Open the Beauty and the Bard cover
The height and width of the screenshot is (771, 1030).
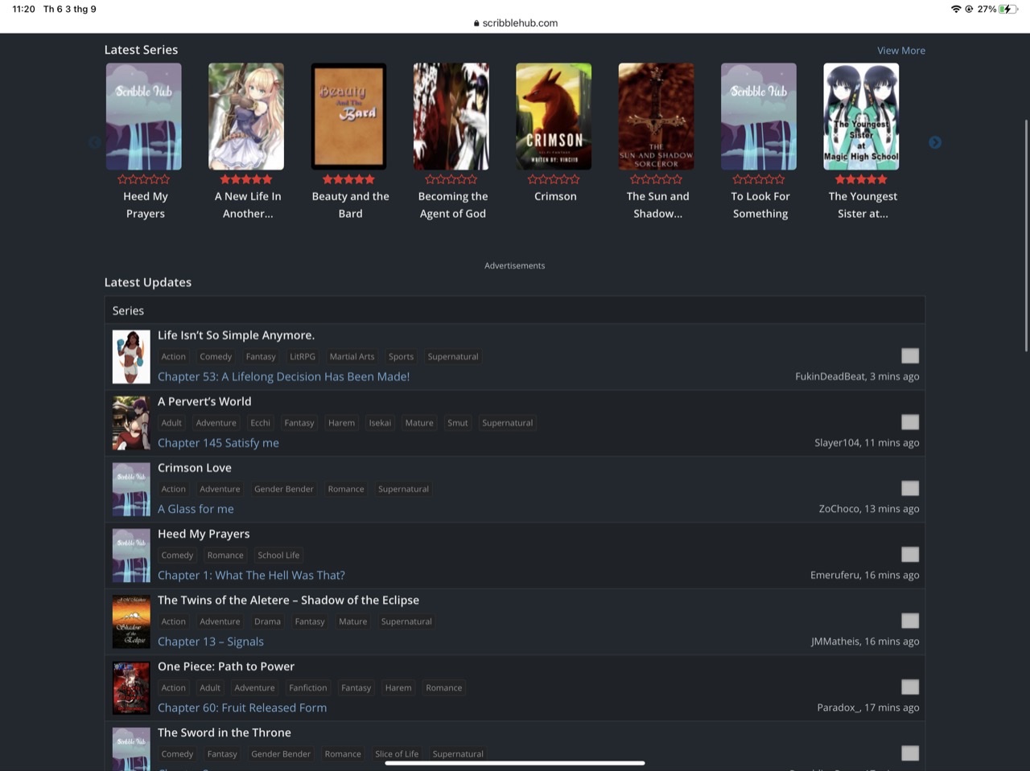tap(348, 117)
